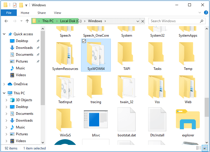210x152 pixels.
Task: Select the Vss folder
Action: (x=157, y=89)
